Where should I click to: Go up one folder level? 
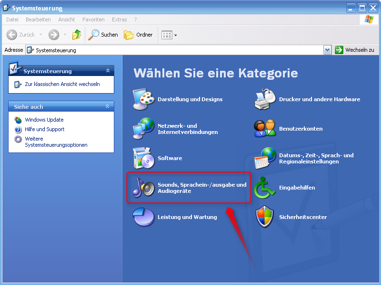tap(77, 35)
